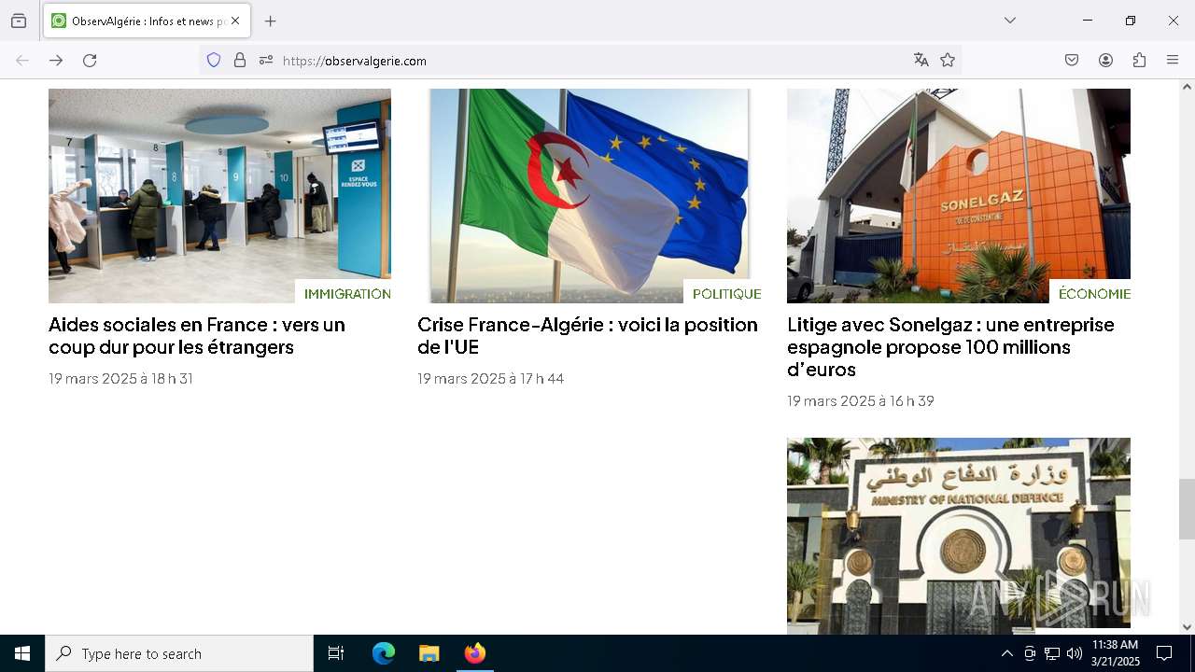Read 'Crise France-Algérie' article headline
Viewport: 1195px width, 672px height.
click(587, 336)
